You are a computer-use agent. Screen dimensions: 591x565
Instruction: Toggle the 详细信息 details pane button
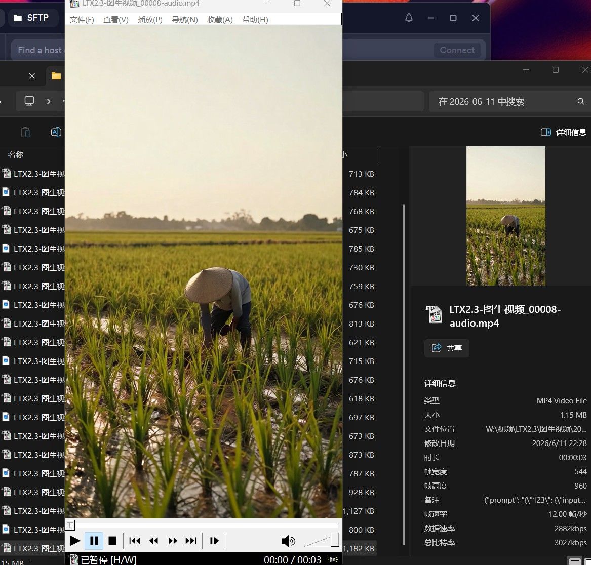tap(563, 132)
